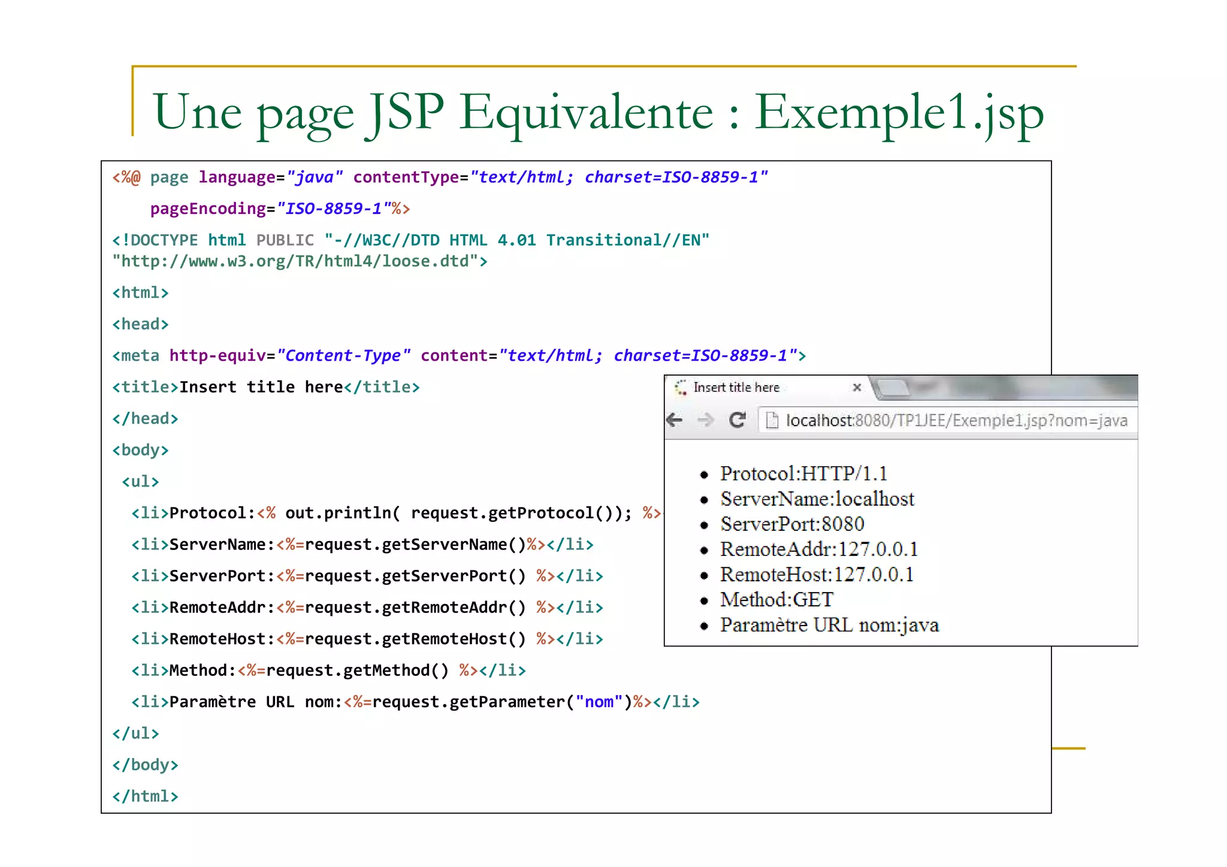Click the request.getParameter("nom") code line
Image resolution: width=1227 pixels, height=867 pixels.
pyautogui.click(x=416, y=702)
